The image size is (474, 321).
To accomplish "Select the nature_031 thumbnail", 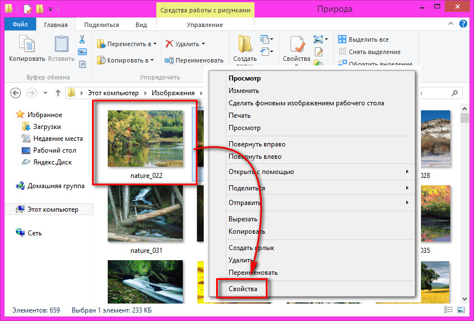I will (146, 213).
